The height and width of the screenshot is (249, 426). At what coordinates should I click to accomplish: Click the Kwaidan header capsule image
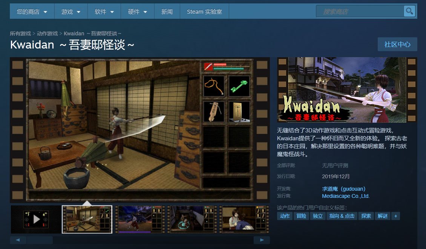pyautogui.click(x=347, y=90)
